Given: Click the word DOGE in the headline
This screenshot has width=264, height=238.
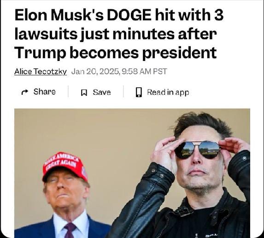Looking at the screenshot, I should tap(129, 15).
